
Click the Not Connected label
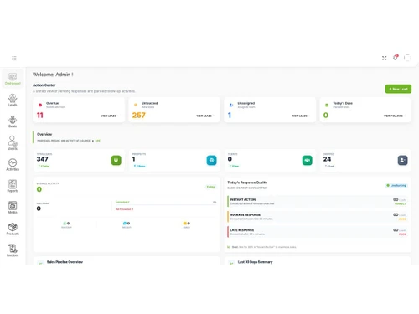(x=124, y=209)
